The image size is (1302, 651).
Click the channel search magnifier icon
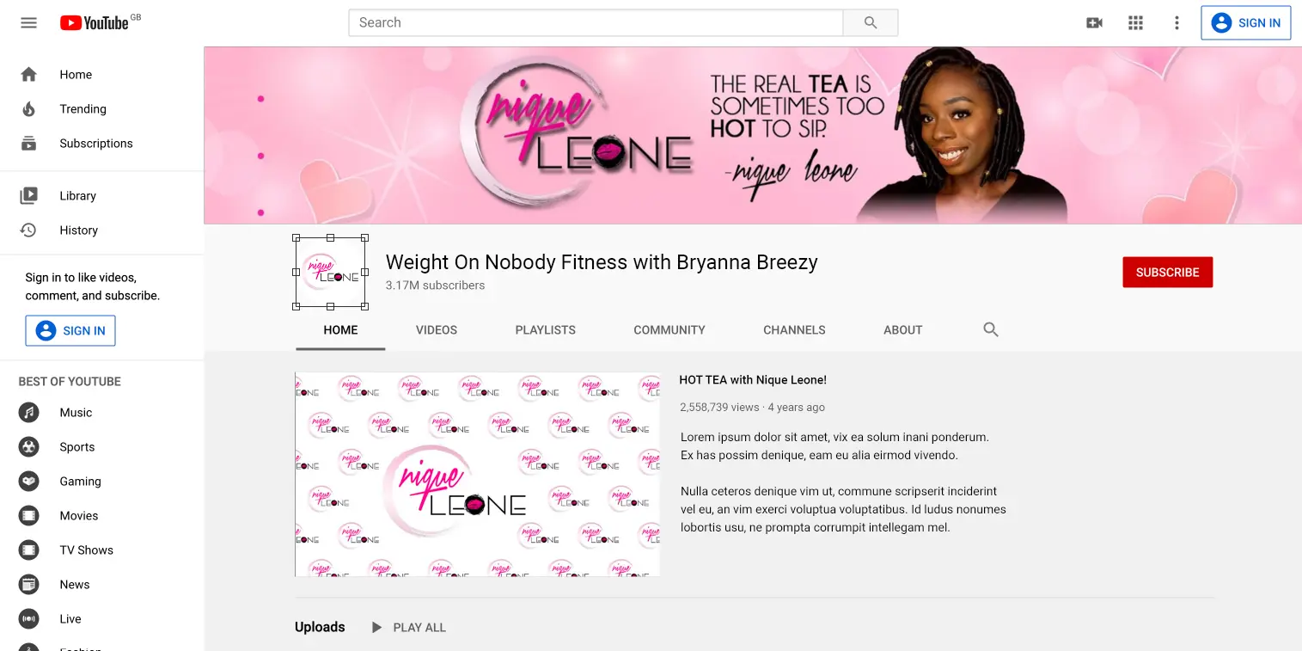coord(991,329)
